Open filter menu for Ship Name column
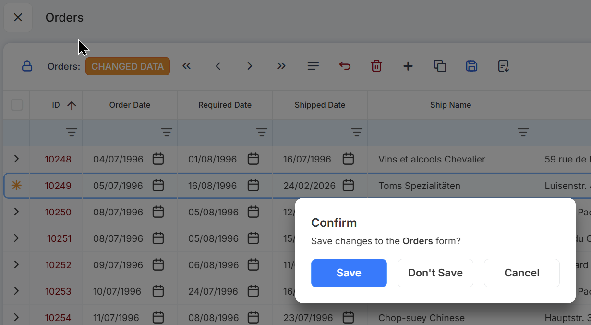This screenshot has height=325, width=591. pos(523,132)
